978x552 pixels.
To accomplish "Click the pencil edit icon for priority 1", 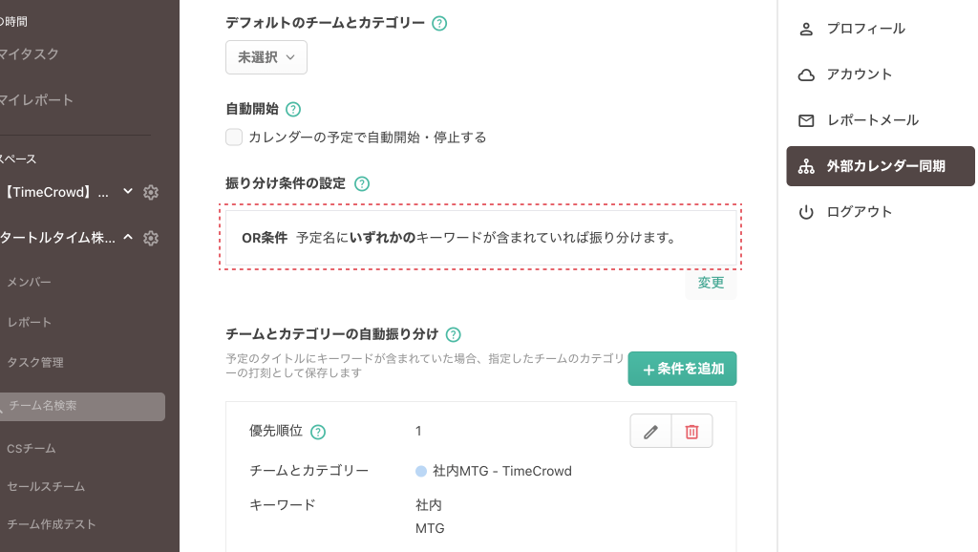I will click(x=650, y=432).
